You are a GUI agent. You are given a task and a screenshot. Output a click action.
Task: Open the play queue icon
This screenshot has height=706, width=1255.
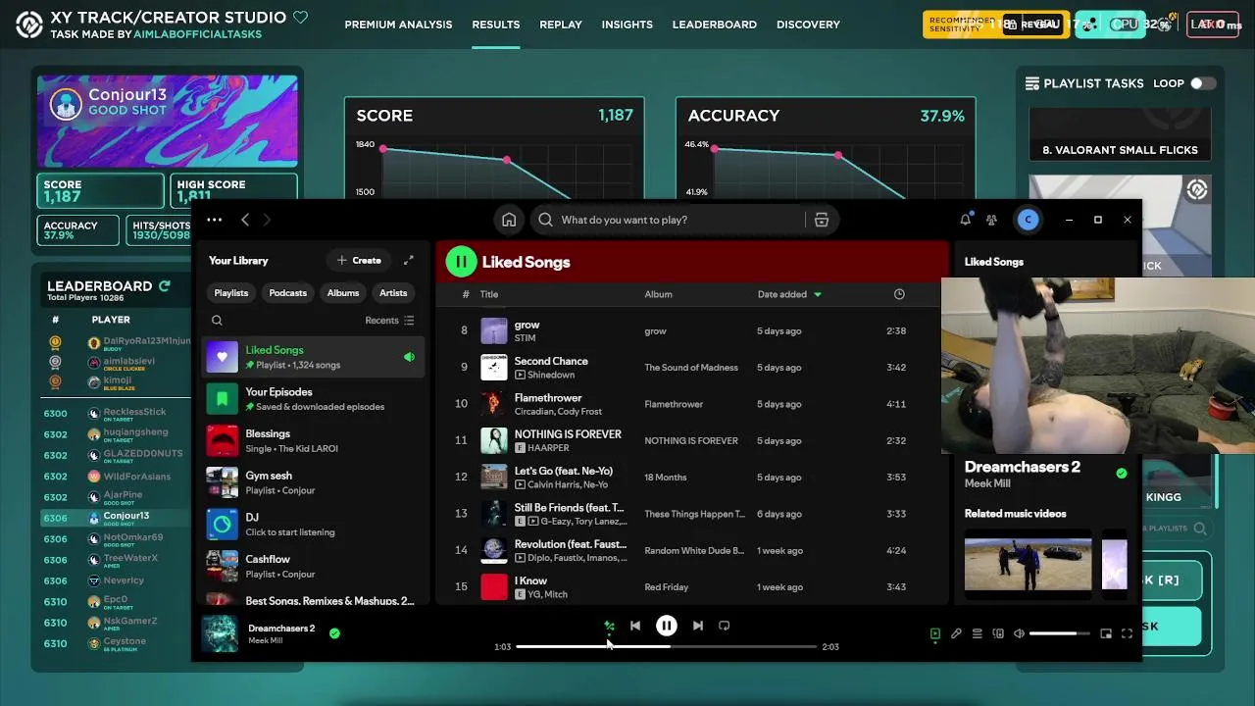click(978, 634)
